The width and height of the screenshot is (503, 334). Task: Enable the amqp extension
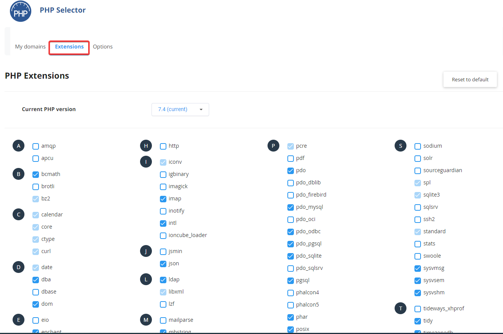point(35,146)
